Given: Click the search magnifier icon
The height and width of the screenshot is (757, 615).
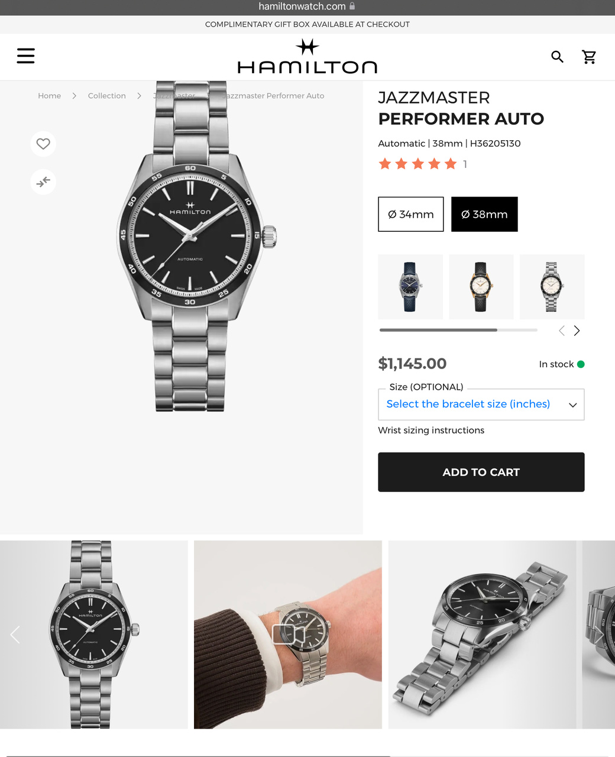Looking at the screenshot, I should click(557, 57).
